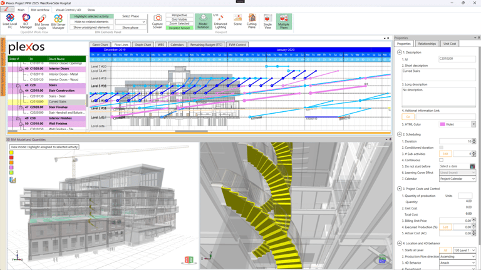481x270 pixels.
Task: Click the XYZ axis gizmo in left 3D view
Action: (17, 256)
